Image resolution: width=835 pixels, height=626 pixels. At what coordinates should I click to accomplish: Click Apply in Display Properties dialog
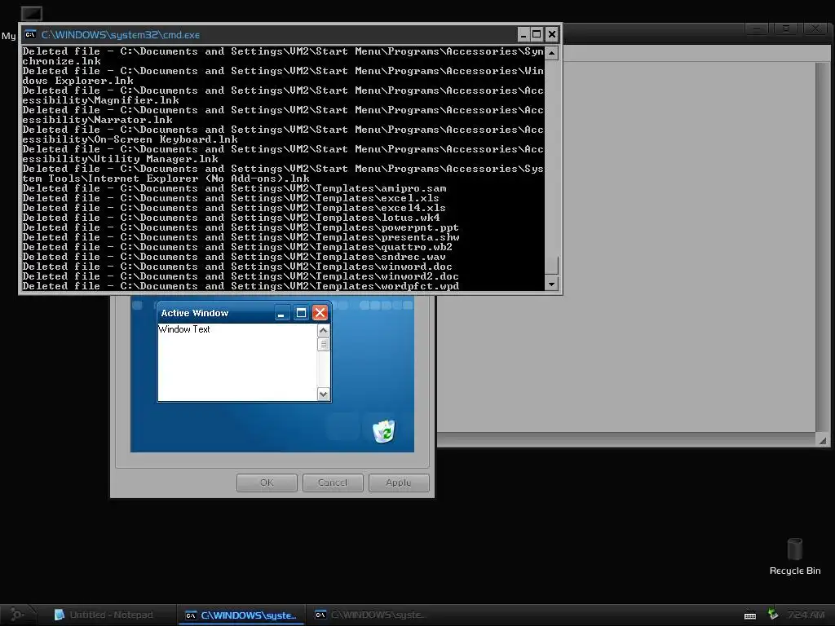point(398,483)
